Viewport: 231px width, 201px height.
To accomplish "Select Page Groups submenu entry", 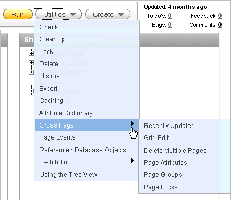I will point(185,175).
